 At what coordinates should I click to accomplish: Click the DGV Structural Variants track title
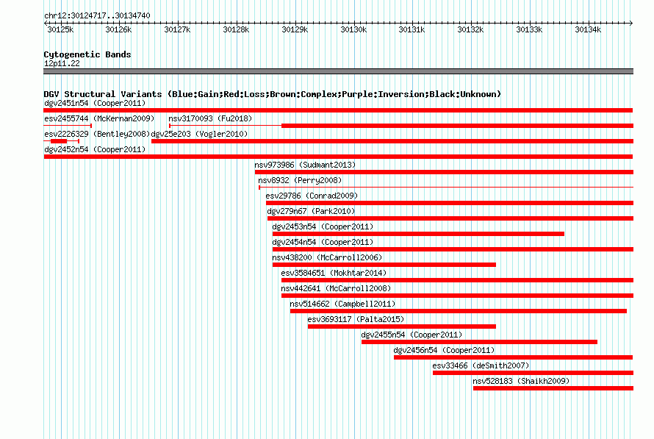pyautogui.click(x=273, y=94)
